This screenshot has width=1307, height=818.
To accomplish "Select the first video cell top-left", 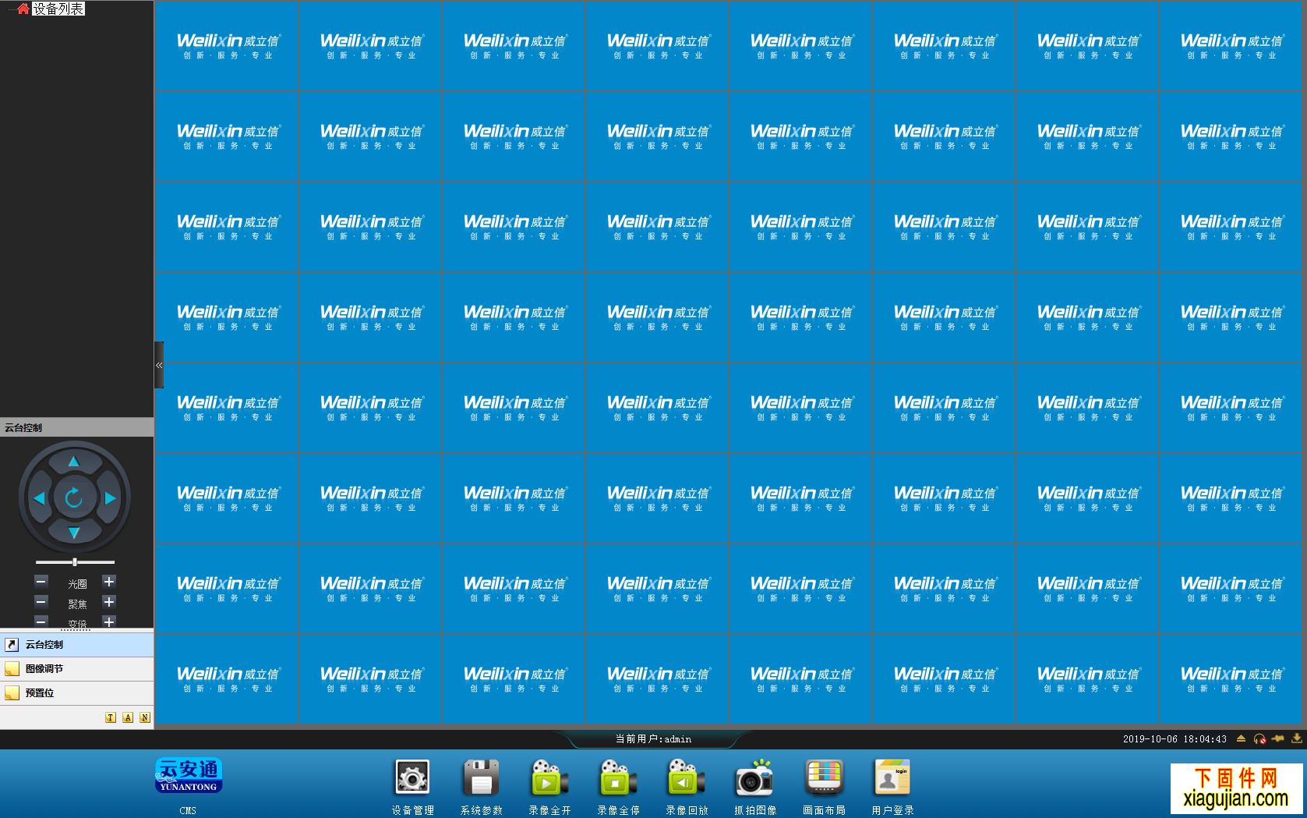I will click(x=226, y=45).
